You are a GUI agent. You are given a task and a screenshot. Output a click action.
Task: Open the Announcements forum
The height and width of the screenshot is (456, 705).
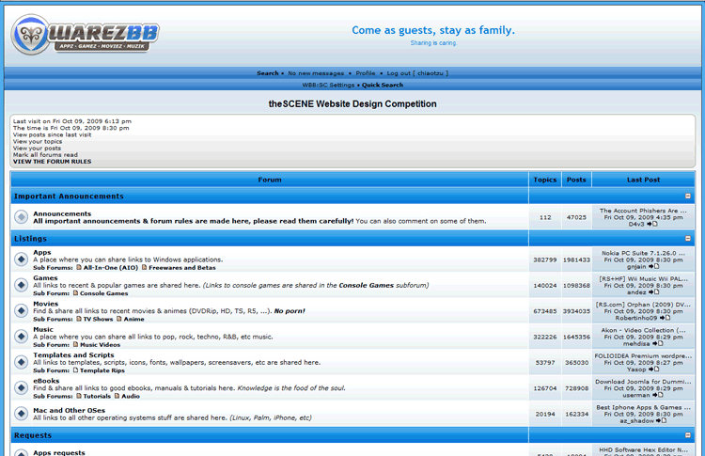coord(62,213)
